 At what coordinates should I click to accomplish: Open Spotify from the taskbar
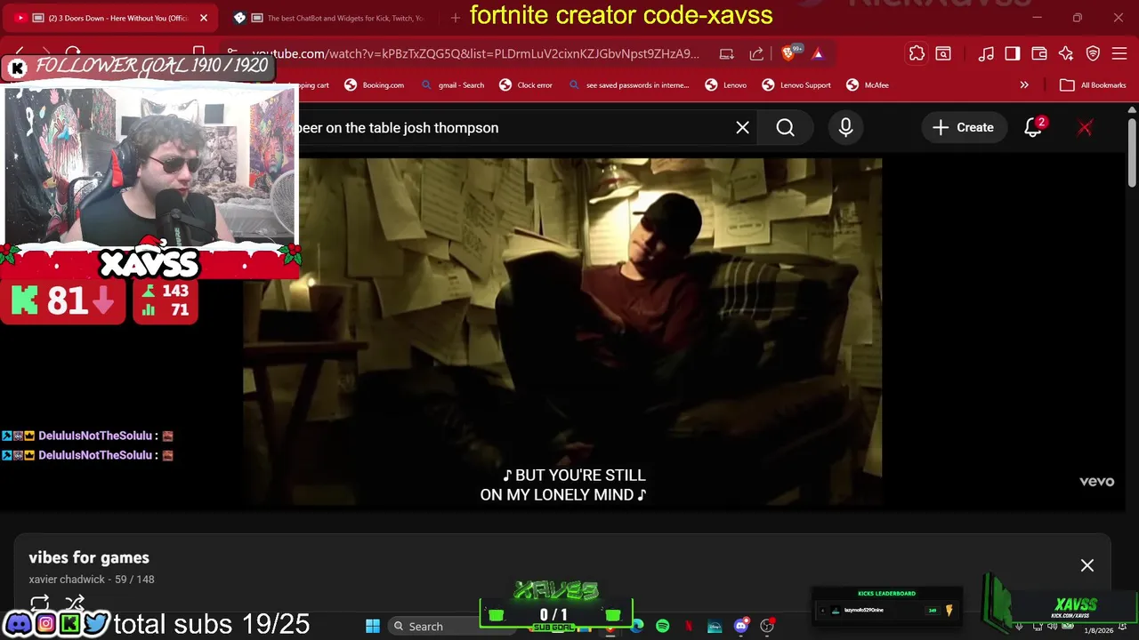pyautogui.click(x=663, y=627)
